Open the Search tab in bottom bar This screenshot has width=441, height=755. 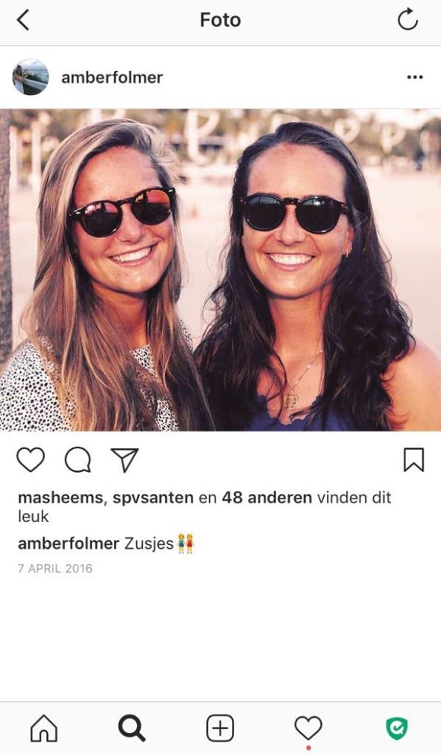click(132, 728)
